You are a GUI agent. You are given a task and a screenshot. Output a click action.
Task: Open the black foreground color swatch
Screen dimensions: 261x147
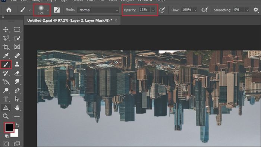[x=9, y=127]
